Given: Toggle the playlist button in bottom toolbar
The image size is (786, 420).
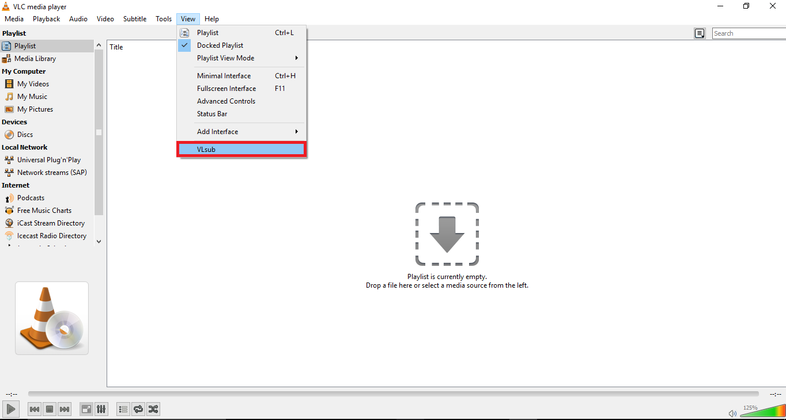Looking at the screenshot, I should tap(123, 409).
